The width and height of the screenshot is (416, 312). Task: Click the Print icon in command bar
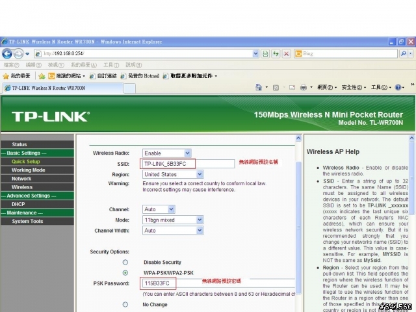(304, 87)
